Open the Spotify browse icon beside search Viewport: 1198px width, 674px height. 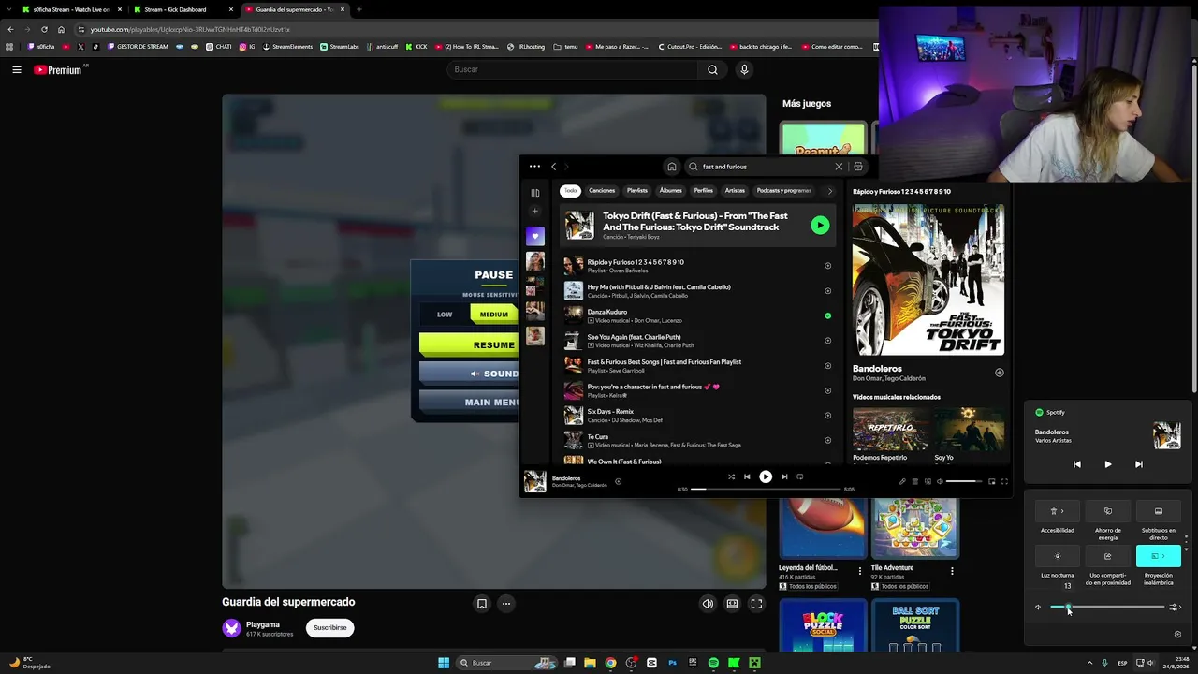(858, 167)
